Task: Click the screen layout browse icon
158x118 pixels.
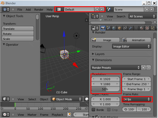Action: click(59, 10)
